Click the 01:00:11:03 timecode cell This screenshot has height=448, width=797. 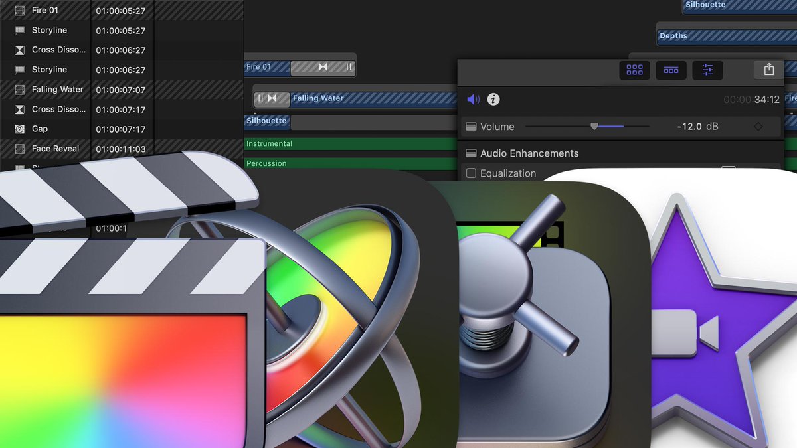point(120,149)
